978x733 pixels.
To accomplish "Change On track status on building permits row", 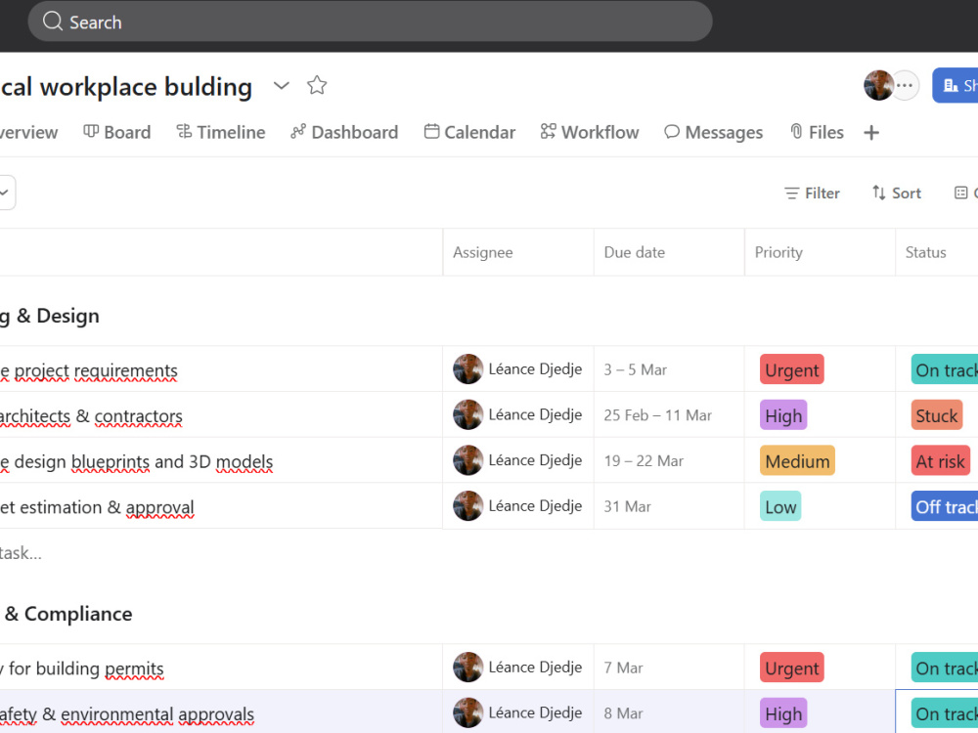I will click(x=945, y=668).
